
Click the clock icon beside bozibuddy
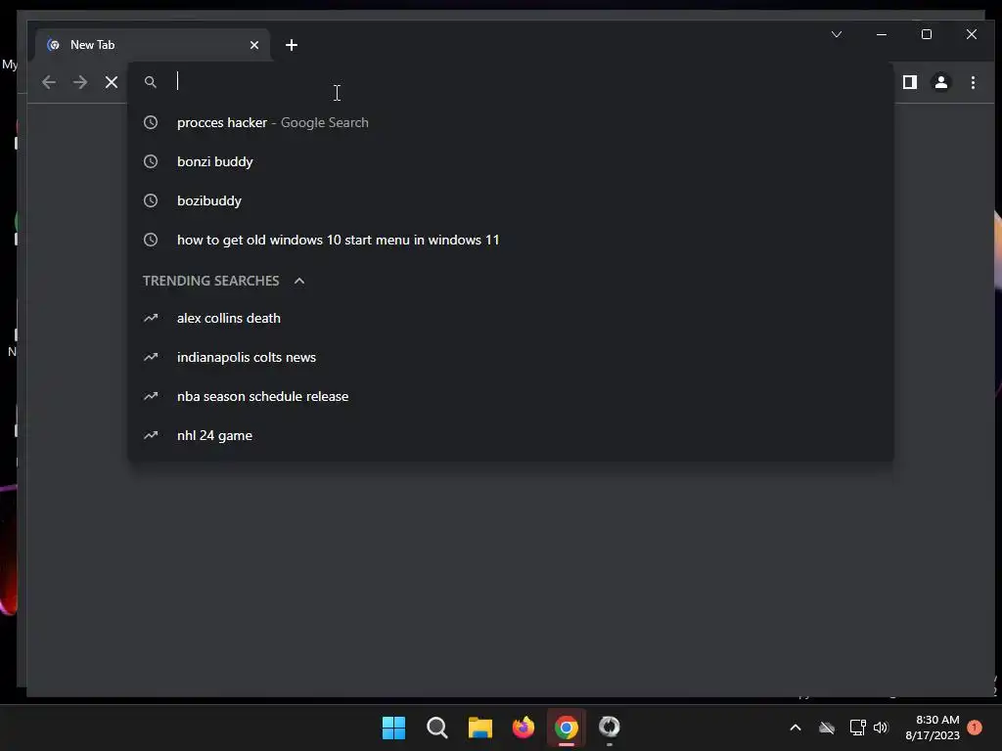150,200
